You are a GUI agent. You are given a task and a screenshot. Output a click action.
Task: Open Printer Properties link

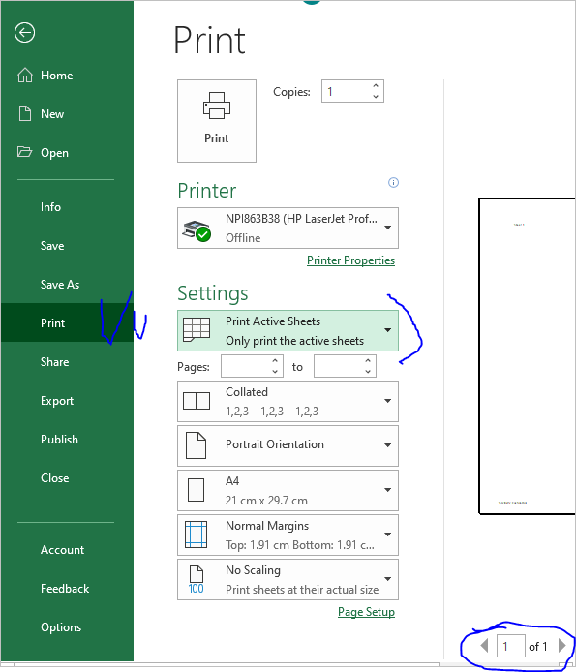pyautogui.click(x=350, y=260)
